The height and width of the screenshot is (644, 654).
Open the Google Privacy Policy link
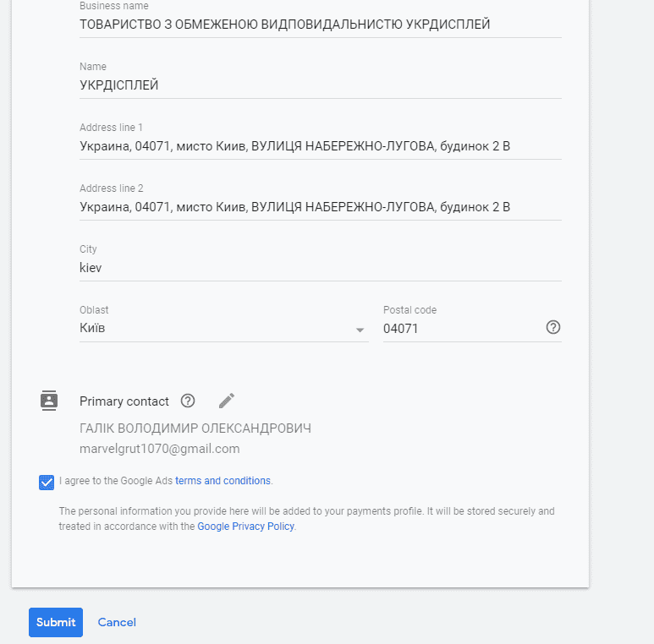point(245,527)
